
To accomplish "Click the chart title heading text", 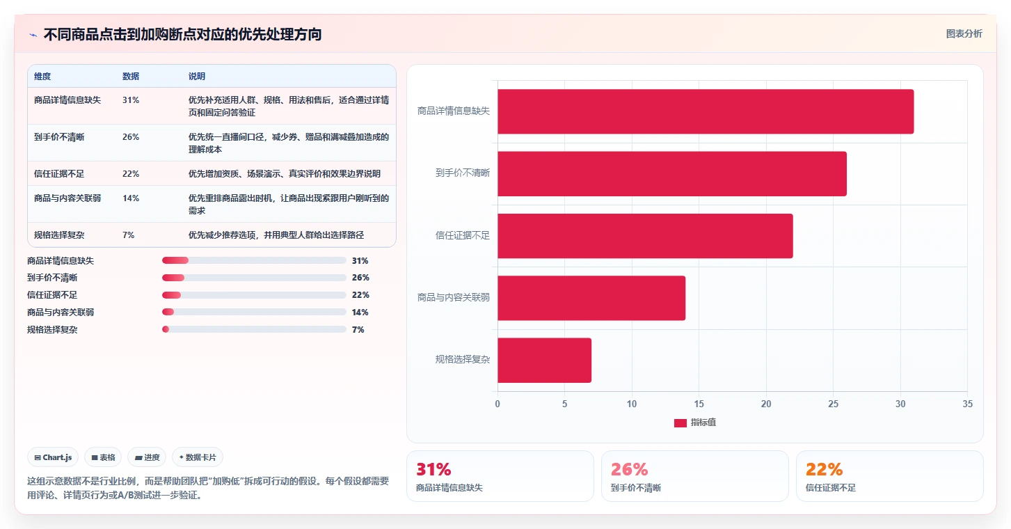I will click(182, 35).
